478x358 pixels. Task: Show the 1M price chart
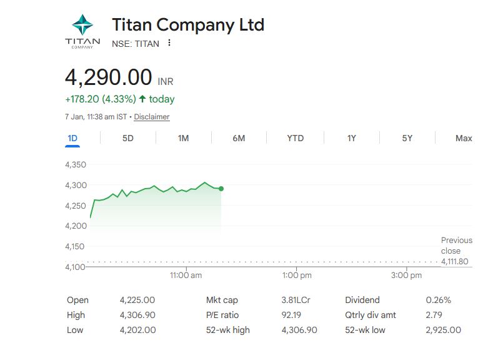click(183, 138)
